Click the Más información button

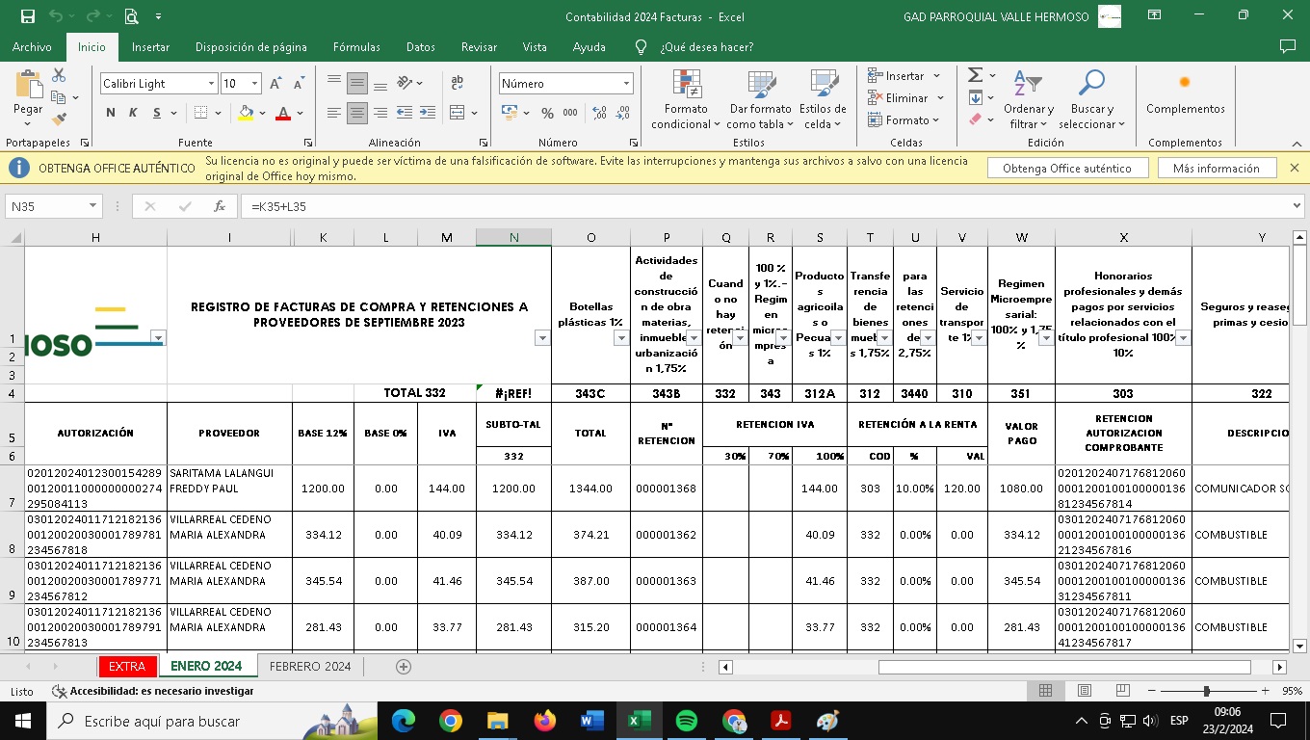(x=1216, y=168)
